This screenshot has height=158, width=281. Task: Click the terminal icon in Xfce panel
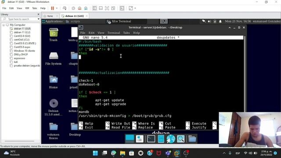coord(164,22)
